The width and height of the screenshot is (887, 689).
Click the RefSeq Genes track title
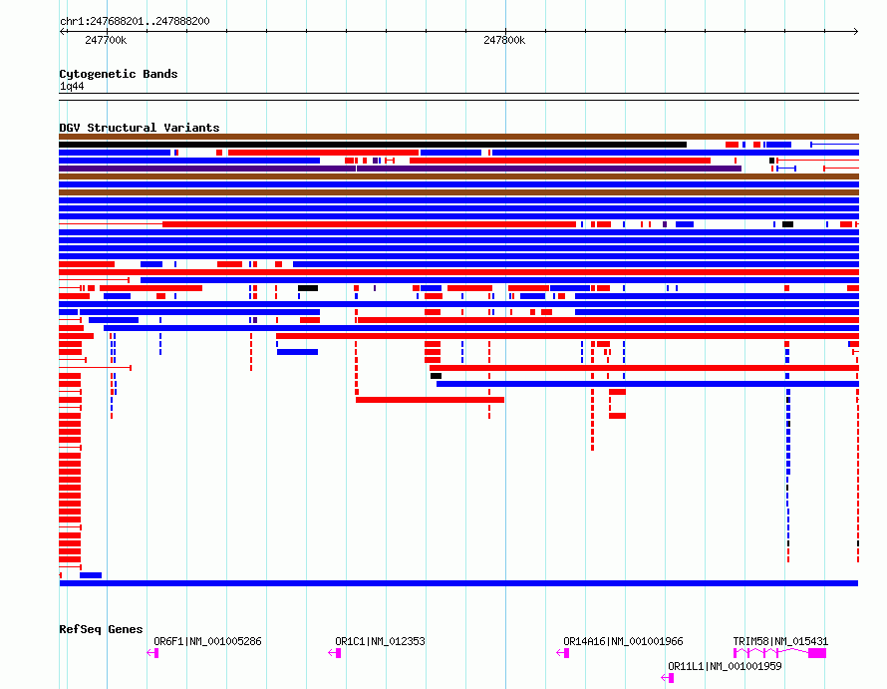coord(101,629)
